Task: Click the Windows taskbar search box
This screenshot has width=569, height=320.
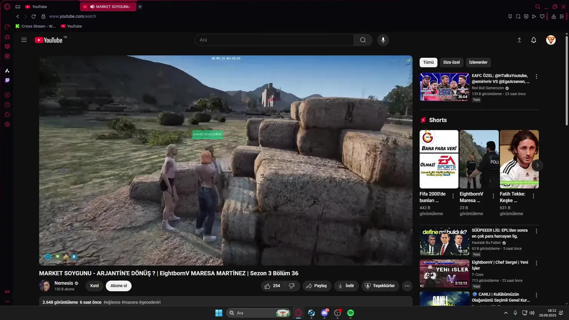Action: pyautogui.click(x=259, y=313)
